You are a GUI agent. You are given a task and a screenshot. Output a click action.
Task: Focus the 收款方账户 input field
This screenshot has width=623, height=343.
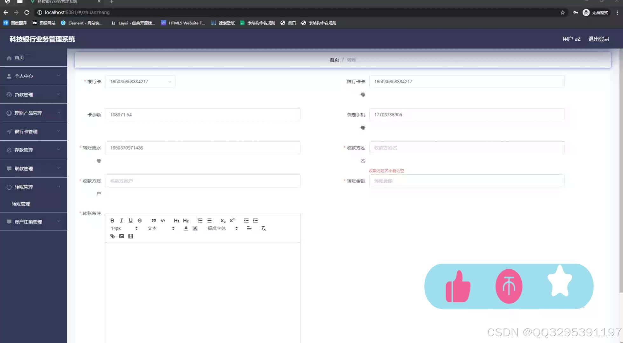coord(202,181)
